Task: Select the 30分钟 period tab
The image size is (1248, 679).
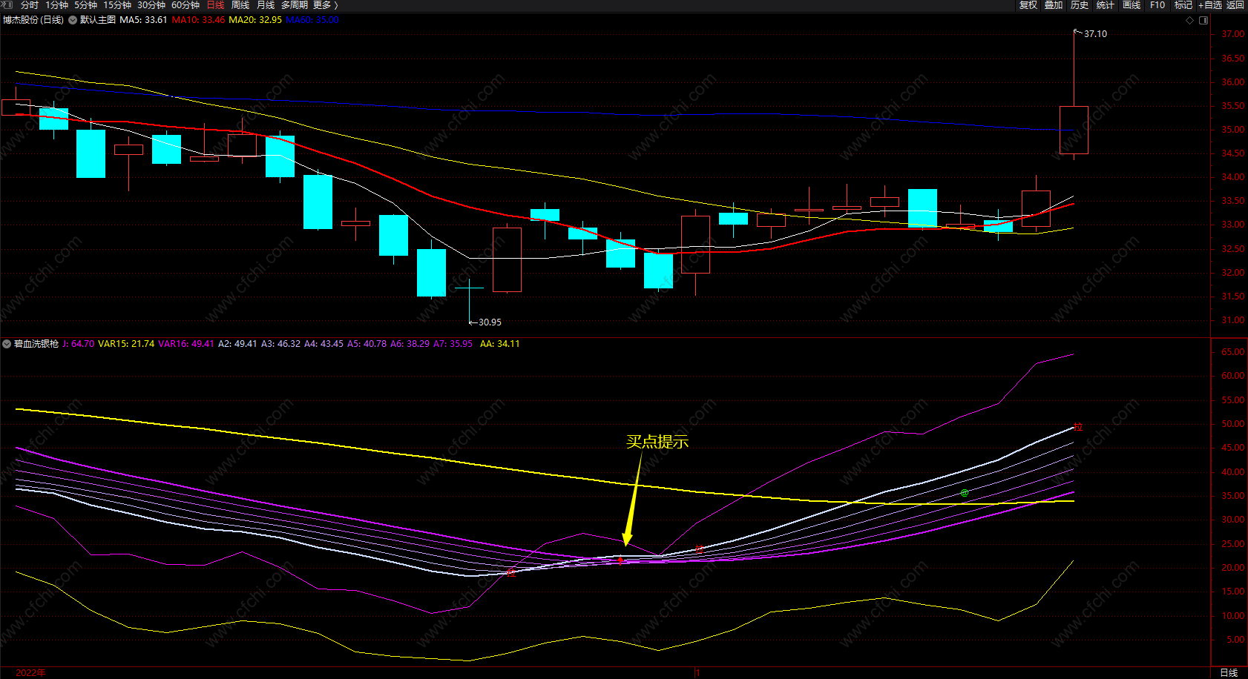Action: 151,5
